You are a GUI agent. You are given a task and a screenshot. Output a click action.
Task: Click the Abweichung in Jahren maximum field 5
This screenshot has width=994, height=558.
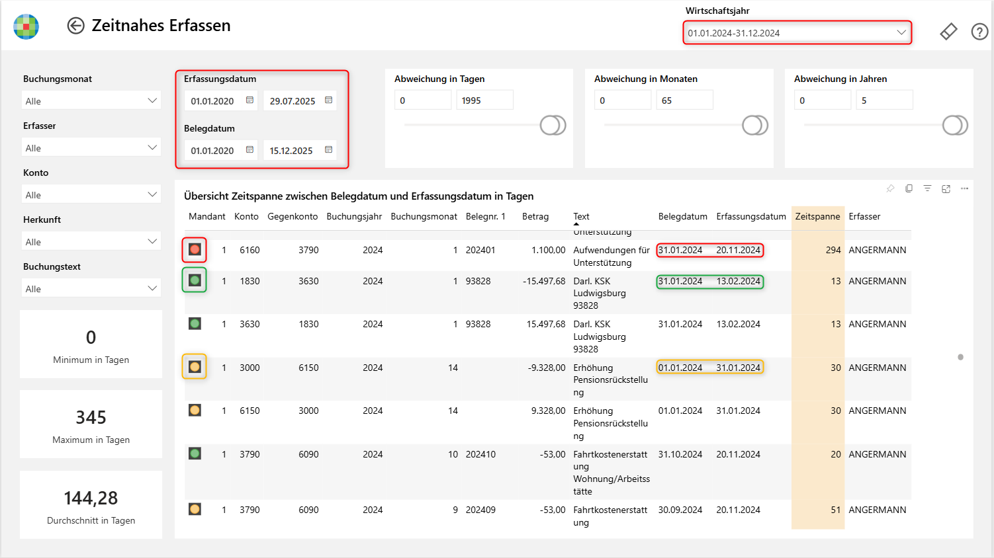tap(885, 100)
